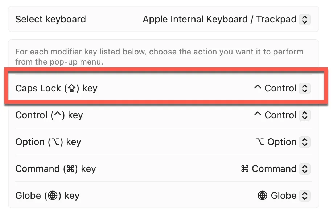The width and height of the screenshot is (333, 214).
Task: Expand the Command key action chevrons
Action: tap(305, 169)
